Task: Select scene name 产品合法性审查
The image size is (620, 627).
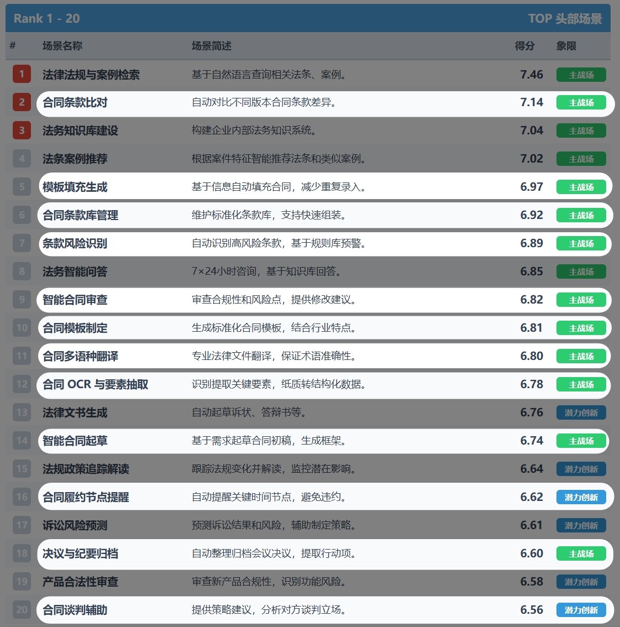Action: (80, 582)
